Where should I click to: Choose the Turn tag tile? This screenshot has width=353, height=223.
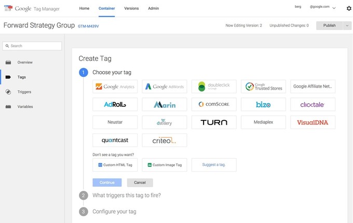pos(214,122)
